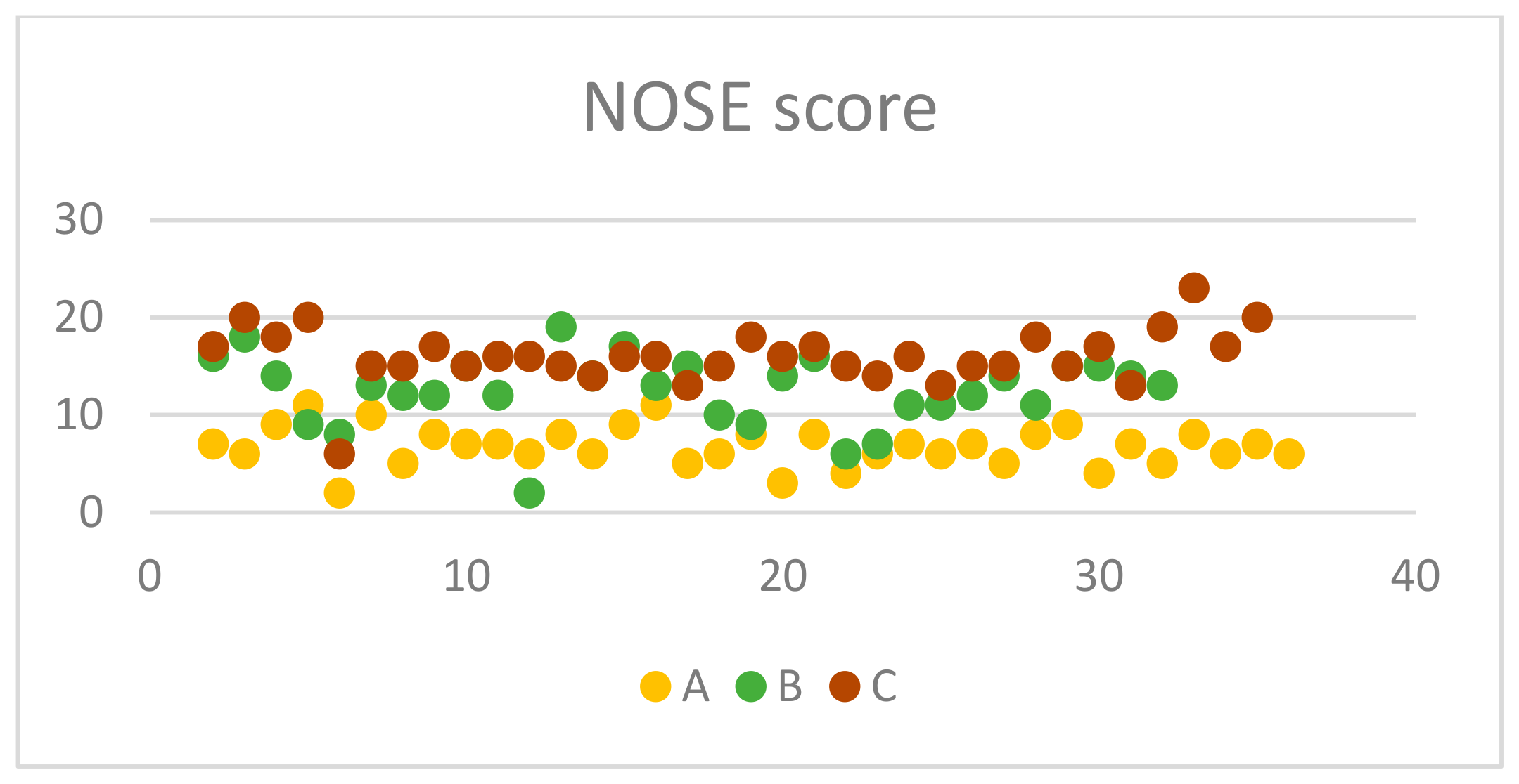Click the highest brown series C data point
1519x784 pixels.
pos(1193,288)
